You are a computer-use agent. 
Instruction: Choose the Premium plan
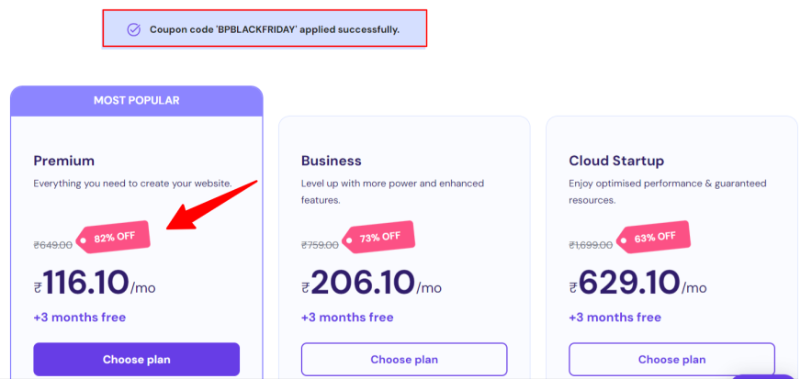click(x=136, y=359)
